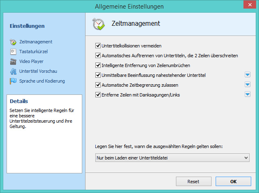Open the Tastaturkürzel settings page
The image size is (259, 193).
(x=34, y=52)
